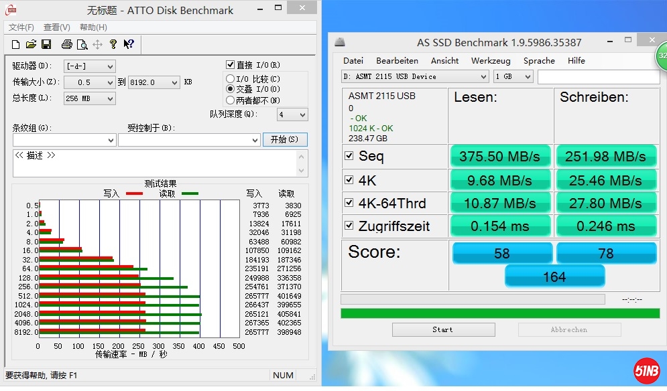Click the New file icon in ATTO toolbar
Image resolution: width=667 pixels, height=391 pixels.
point(15,44)
